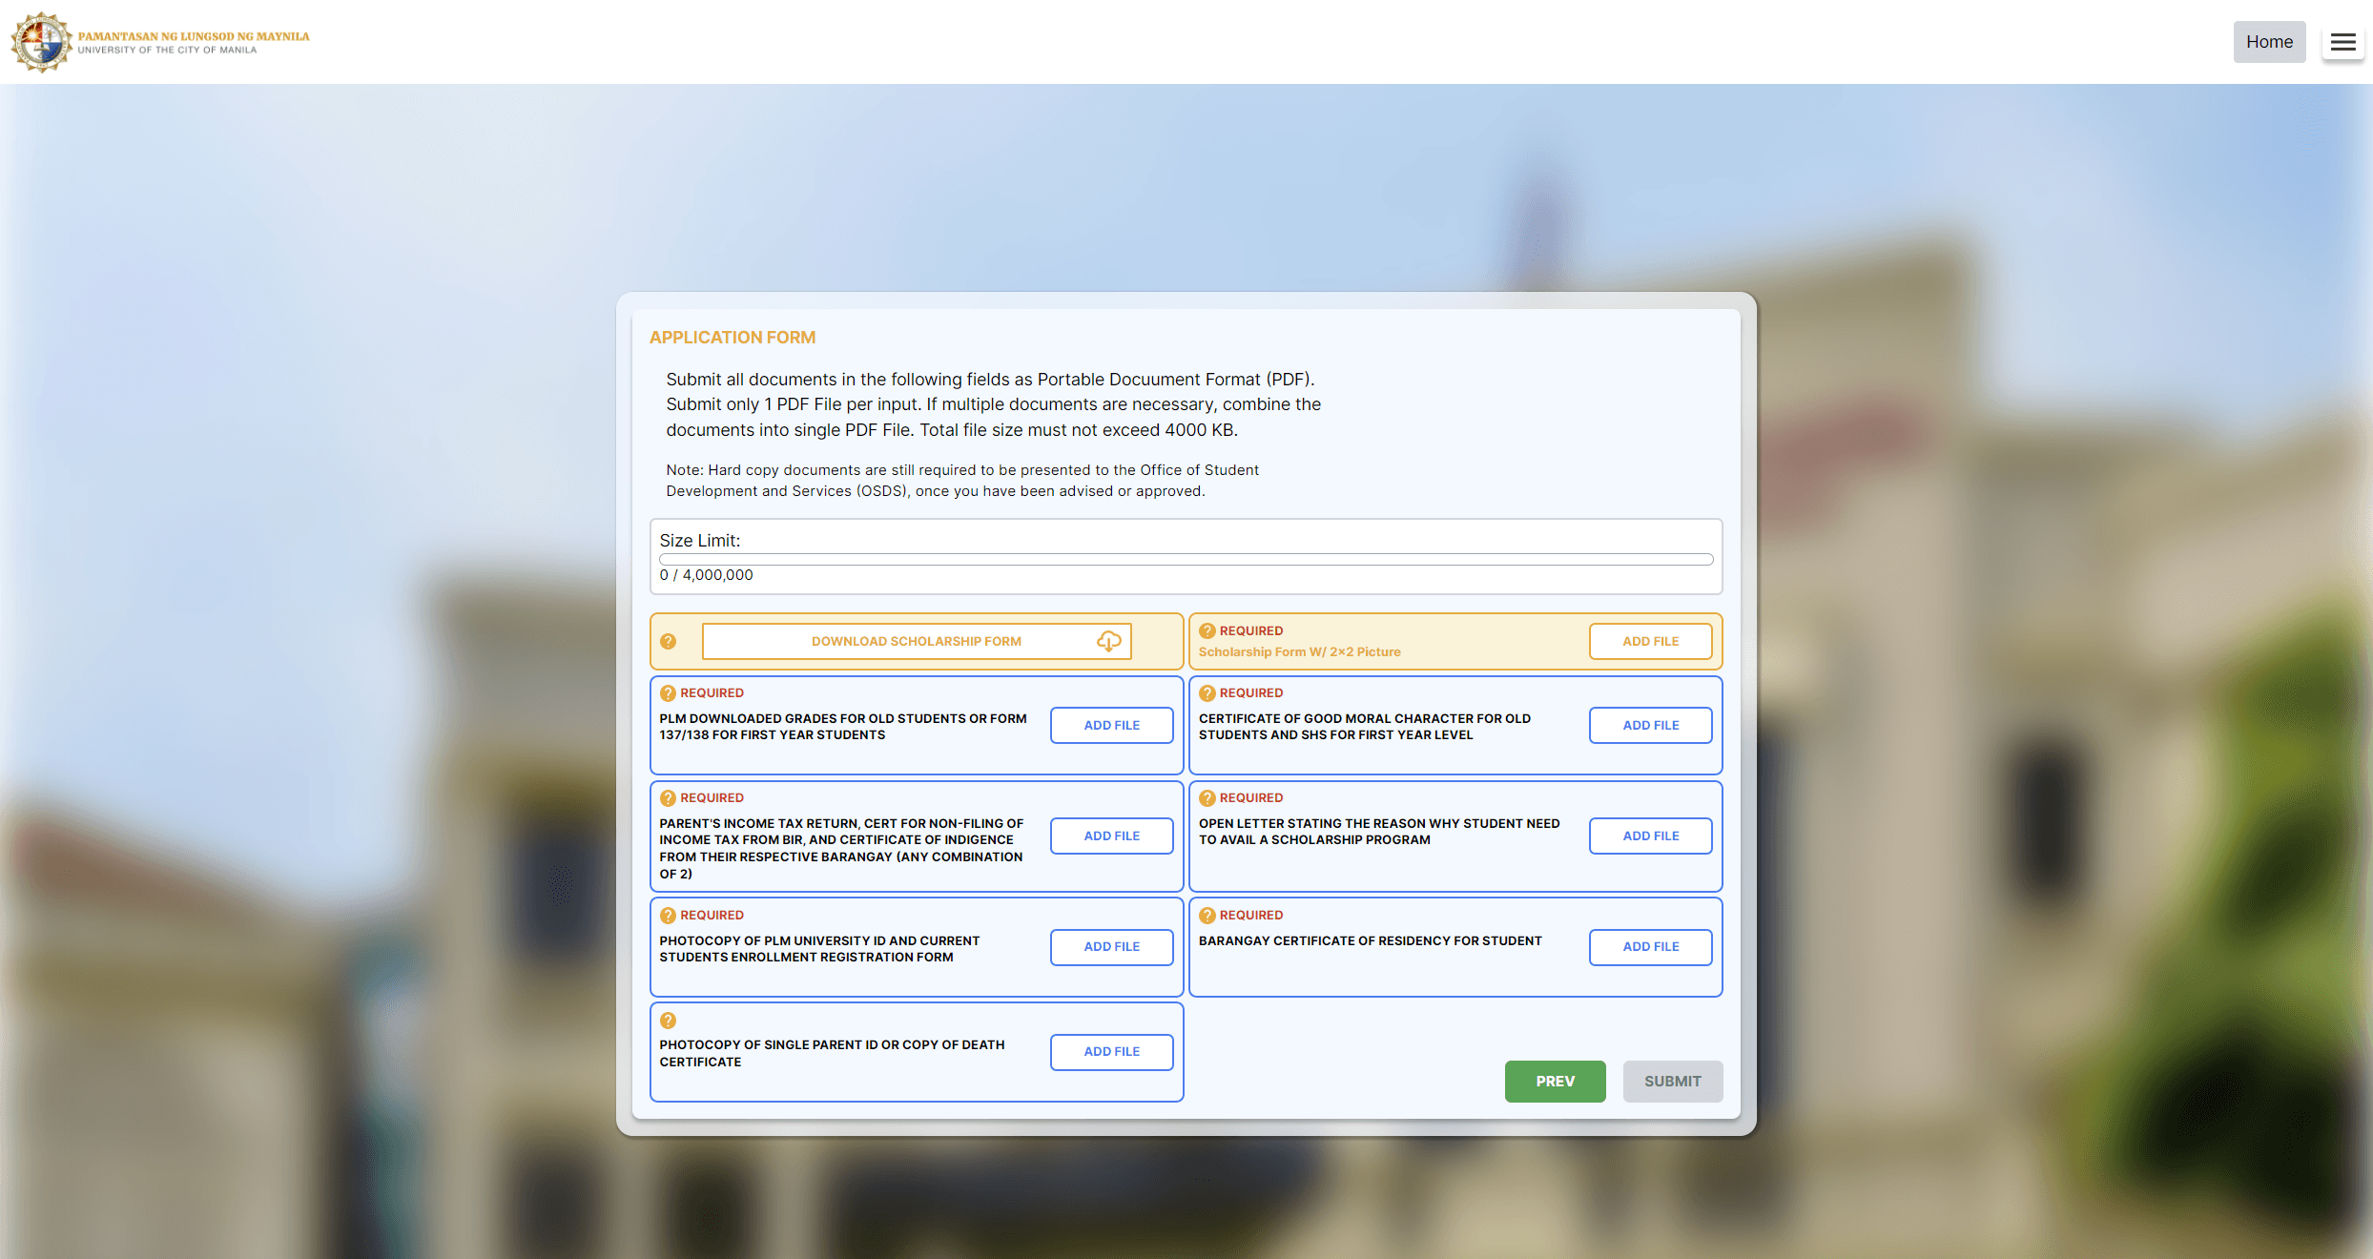Click help icon for Open Letter requirement
Screen dimensions: 2373x1259
[x=1207, y=798]
